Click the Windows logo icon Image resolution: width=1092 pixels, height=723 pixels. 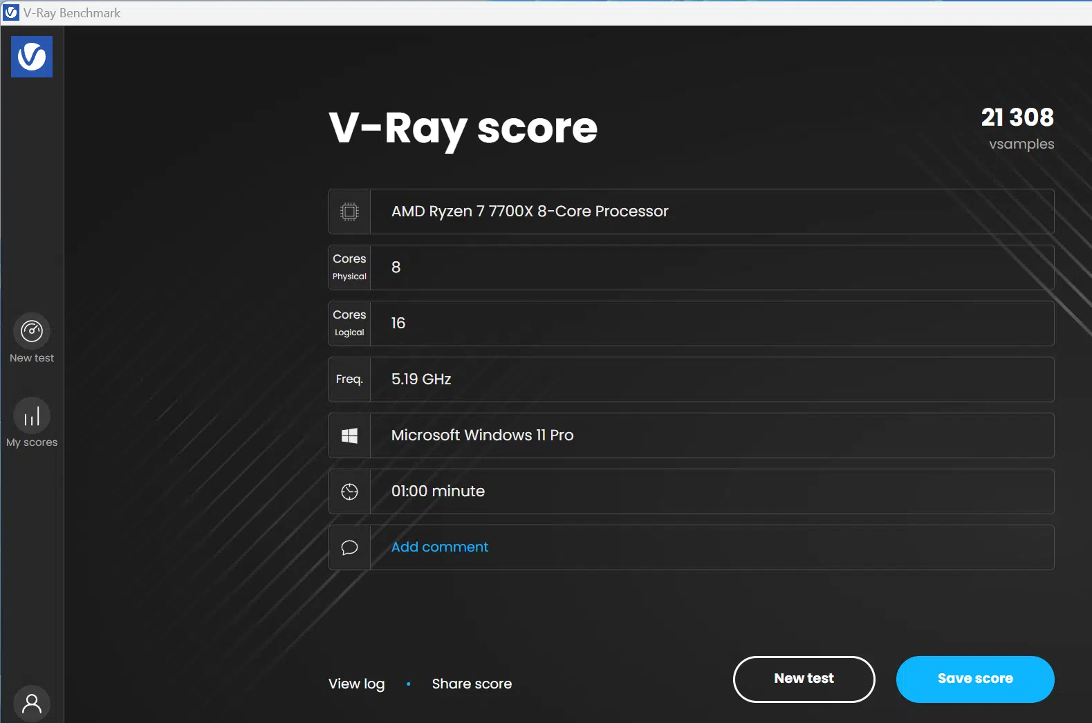pyautogui.click(x=350, y=435)
